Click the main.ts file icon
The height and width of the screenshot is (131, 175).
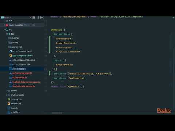(9, 108)
